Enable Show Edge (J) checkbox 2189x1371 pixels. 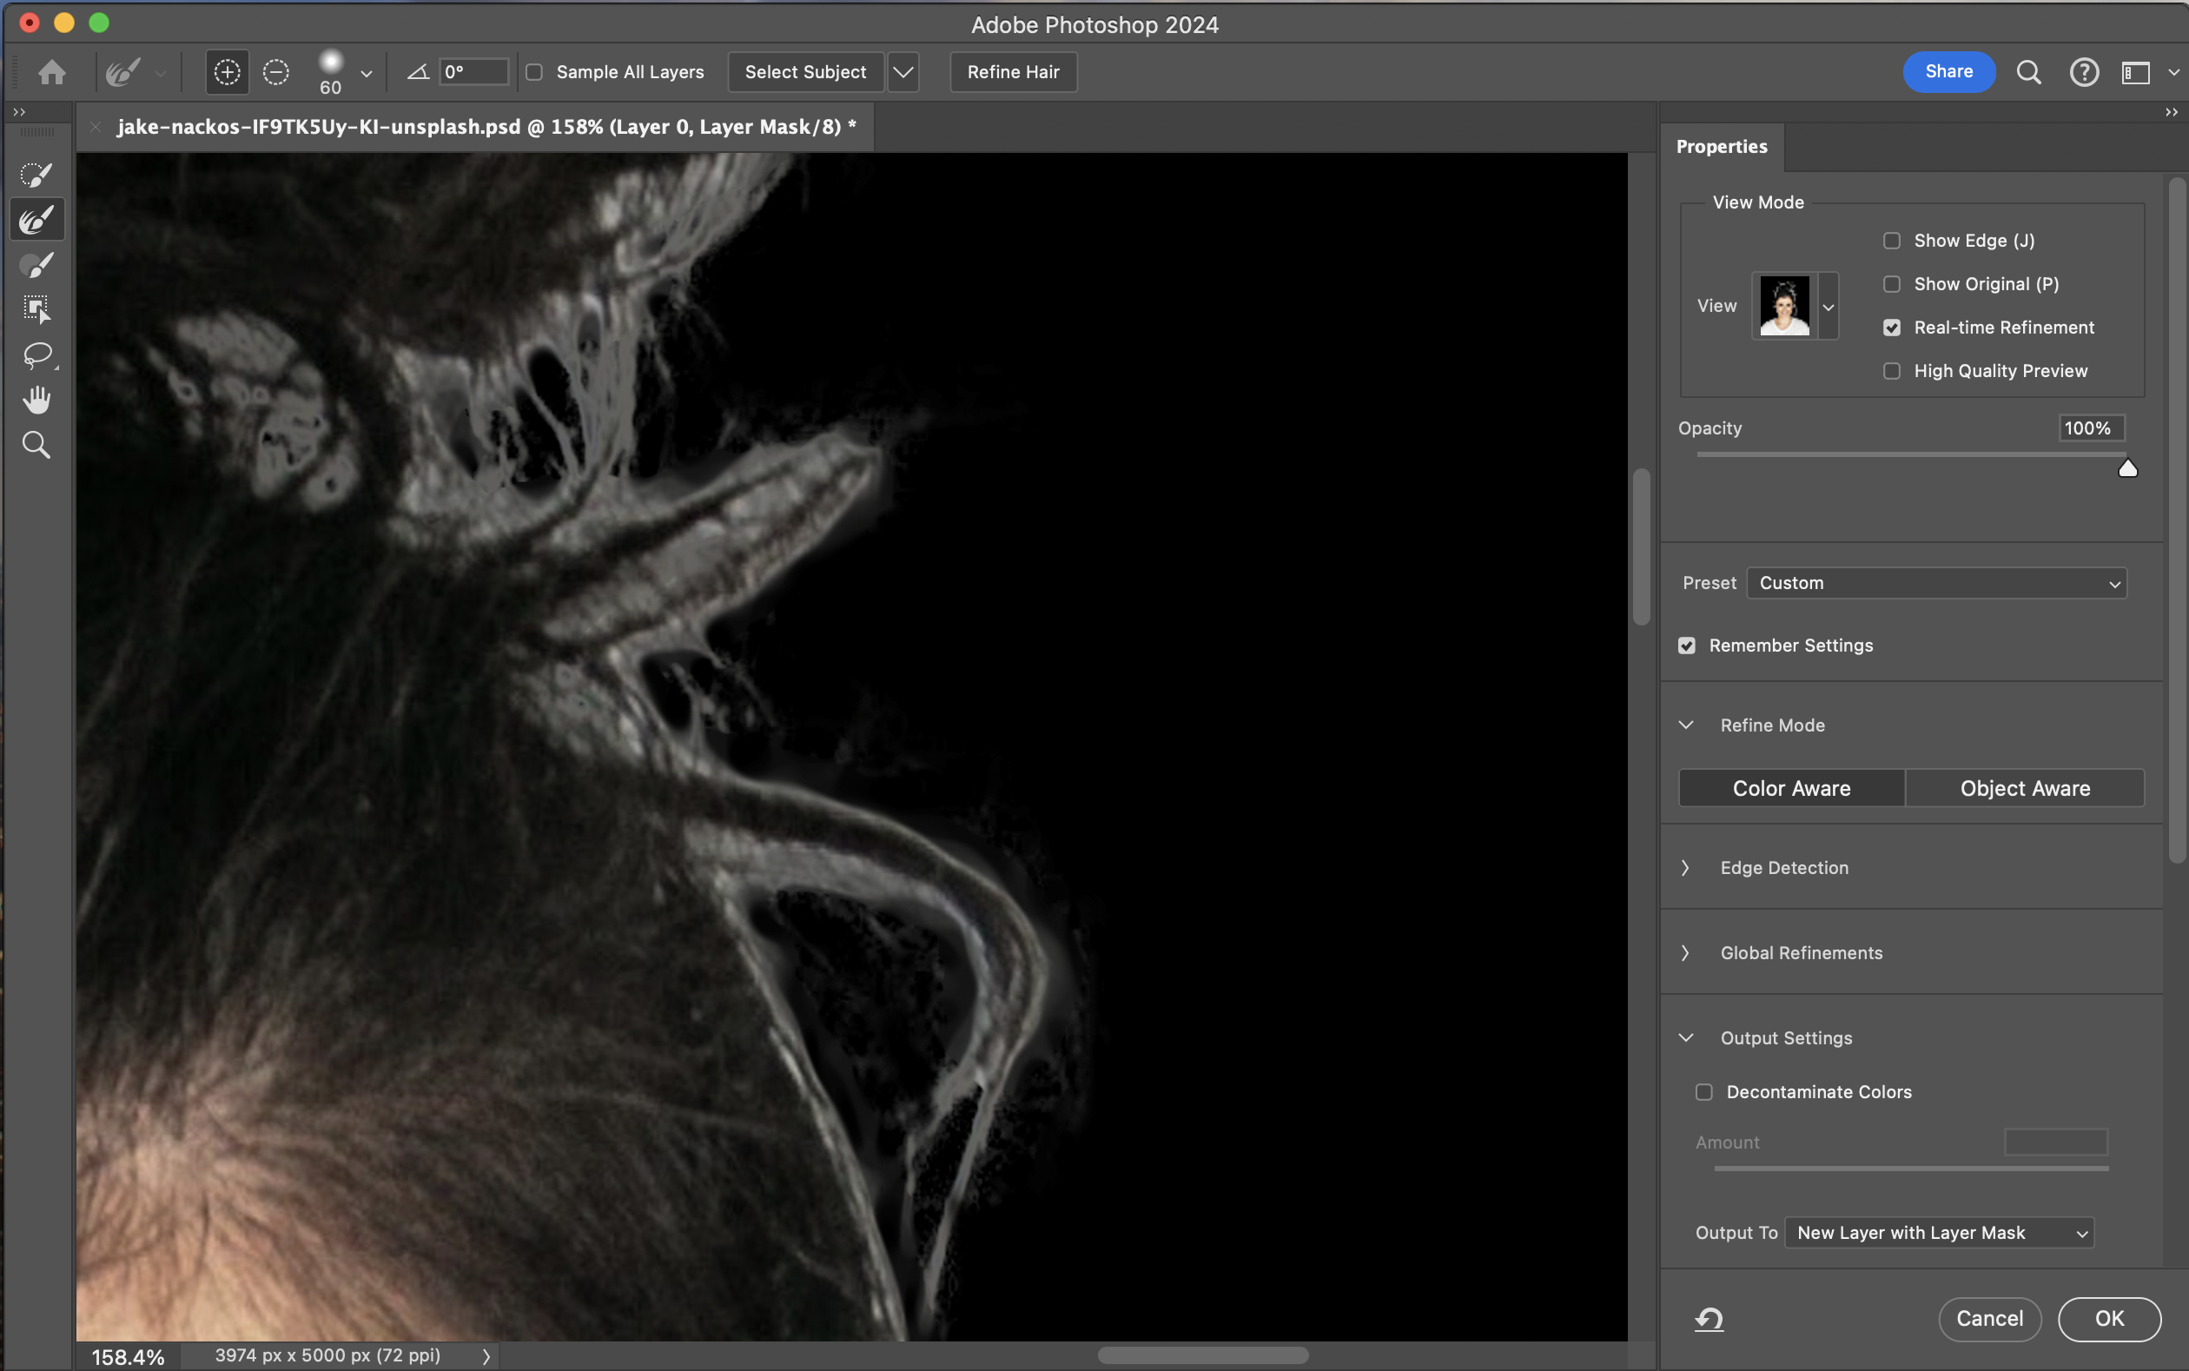click(1892, 241)
